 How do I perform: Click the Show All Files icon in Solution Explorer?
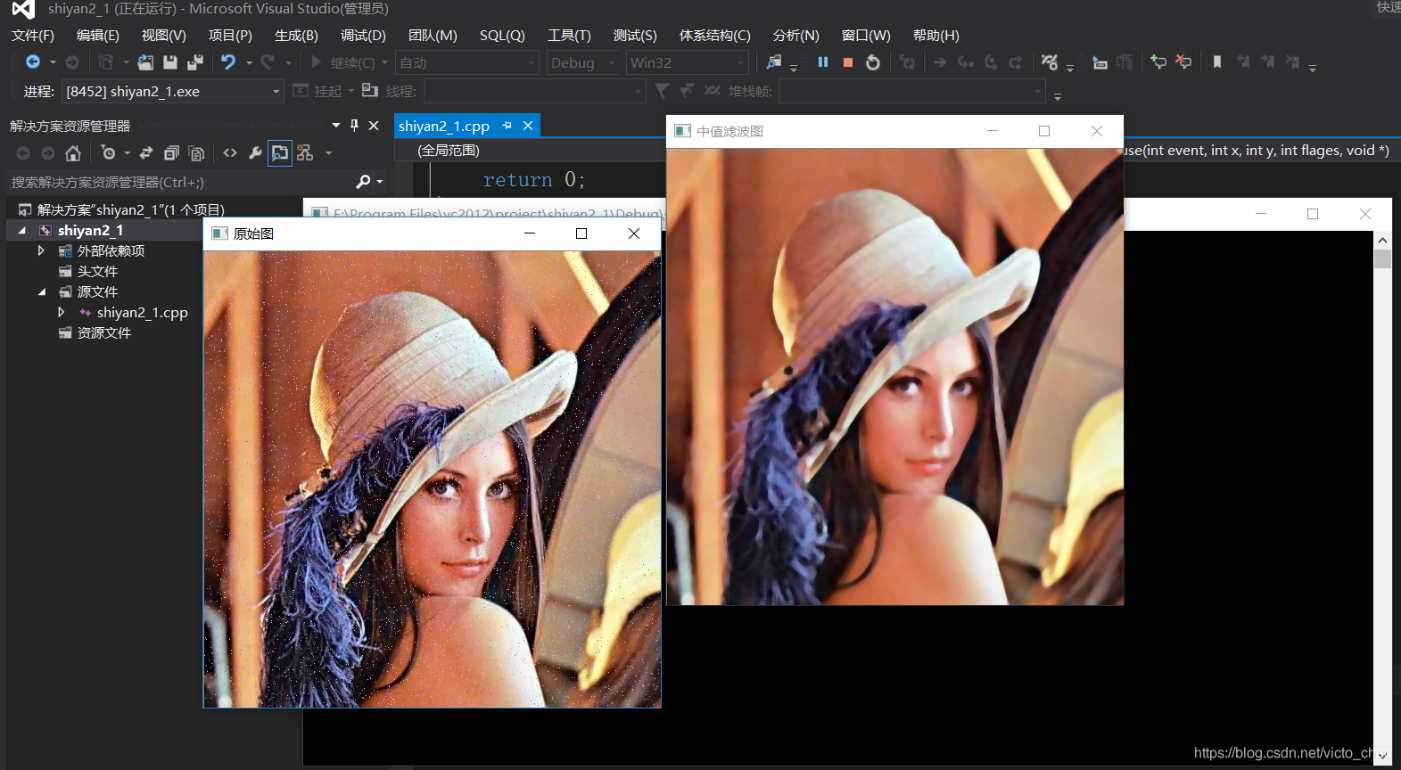coord(196,153)
